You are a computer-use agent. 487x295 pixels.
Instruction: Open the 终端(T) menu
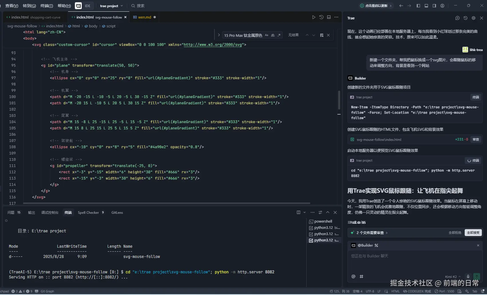point(47,6)
